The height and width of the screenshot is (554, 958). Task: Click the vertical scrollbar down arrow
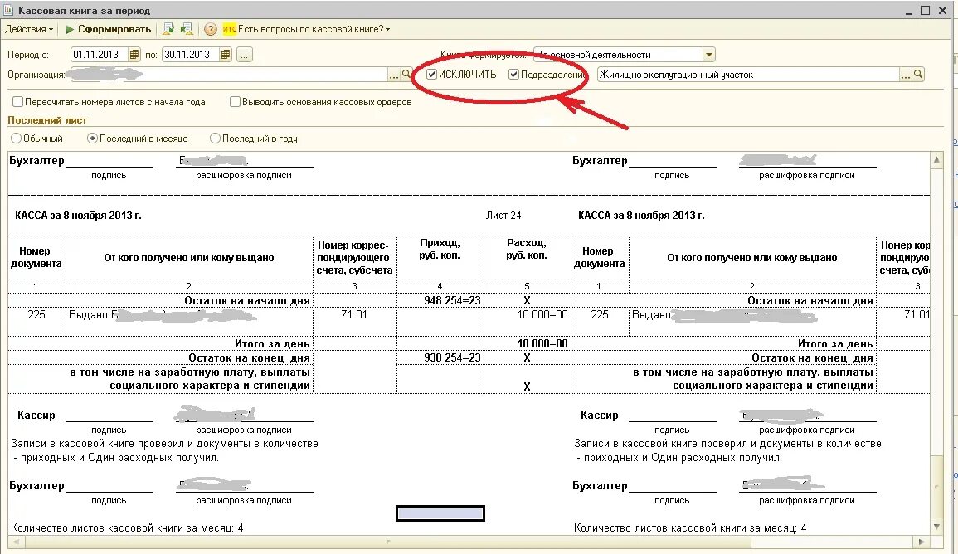tap(936, 527)
